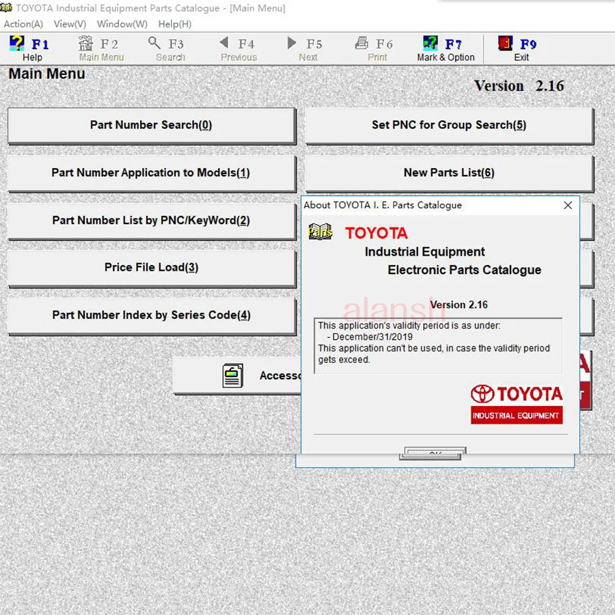Choose Price File Load(3)

[152, 268]
